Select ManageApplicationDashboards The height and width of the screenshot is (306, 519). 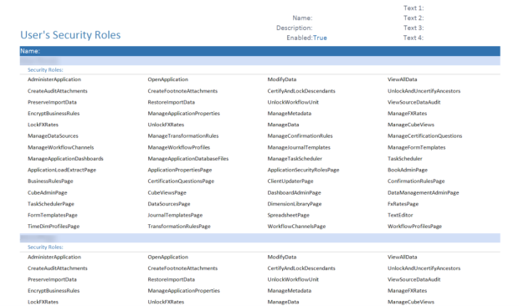65,159
